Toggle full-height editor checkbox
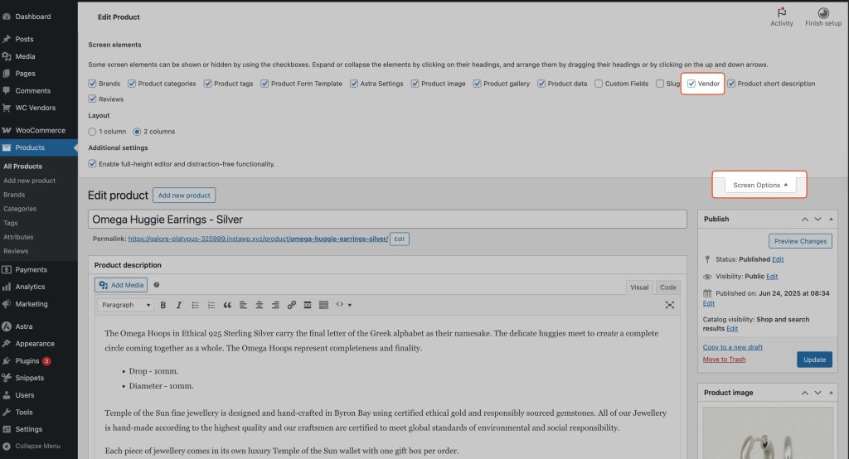This screenshot has height=459, width=849. pyautogui.click(x=92, y=163)
